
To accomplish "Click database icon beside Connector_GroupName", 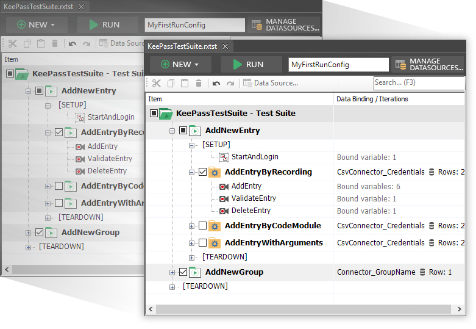I will [422, 272].
